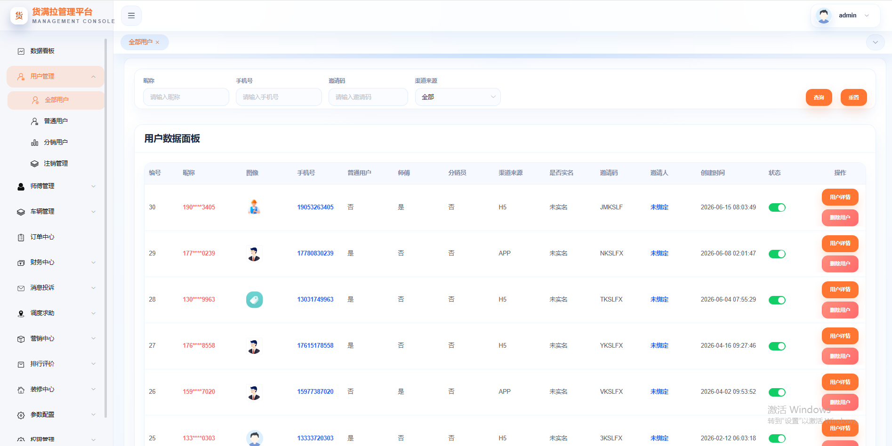Click the 调度求助 location pin icon
Viewport: 892px width, 446px height.
[21, 314]
